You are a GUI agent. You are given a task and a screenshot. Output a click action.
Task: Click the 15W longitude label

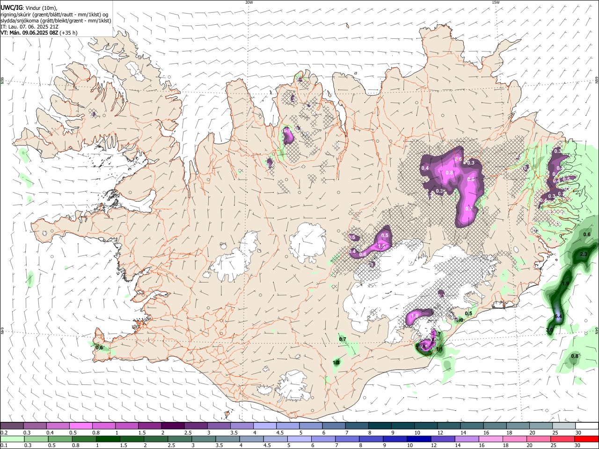click(496, 2)
